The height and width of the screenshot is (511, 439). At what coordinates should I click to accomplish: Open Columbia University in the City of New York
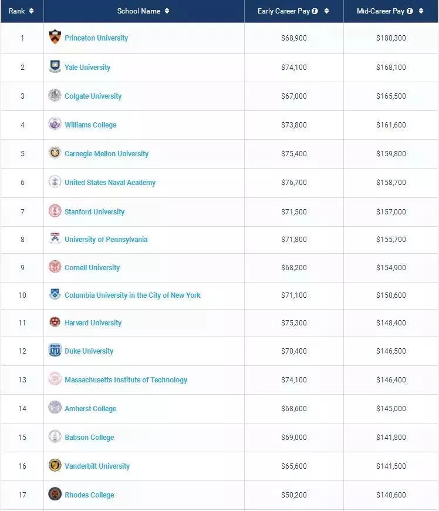pyautogui.click(x=132, y=295)
